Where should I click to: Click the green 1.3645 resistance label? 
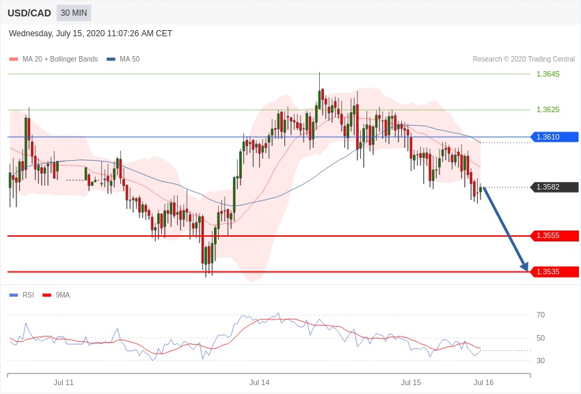[x=548, y=74]
